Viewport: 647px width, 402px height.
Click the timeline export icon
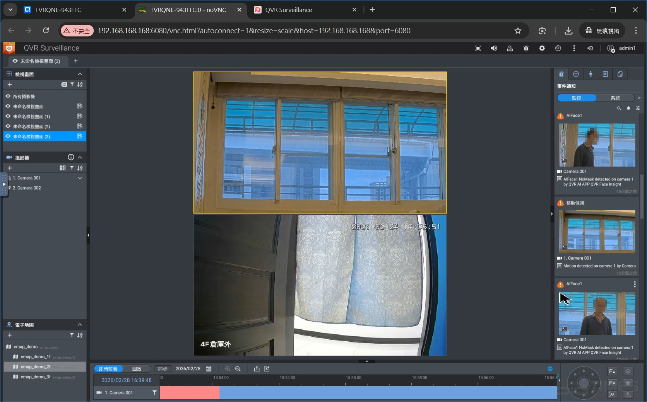point(257,369)
